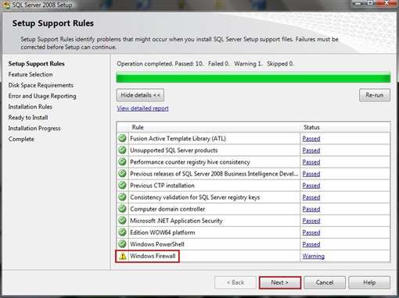Click the green check icon for Fusion Active Template Library

[x=122, y=138]
